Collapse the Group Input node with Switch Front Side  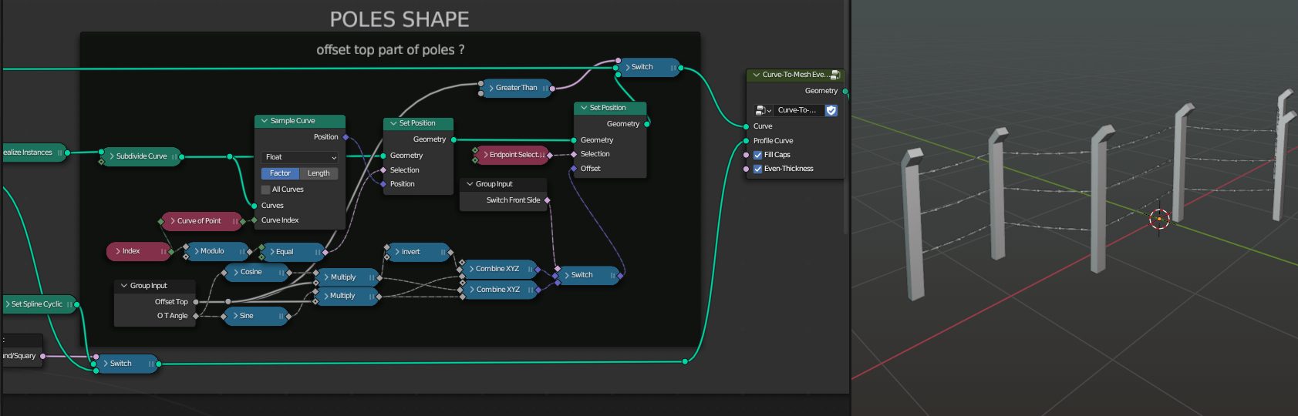[x=470, y=184]
